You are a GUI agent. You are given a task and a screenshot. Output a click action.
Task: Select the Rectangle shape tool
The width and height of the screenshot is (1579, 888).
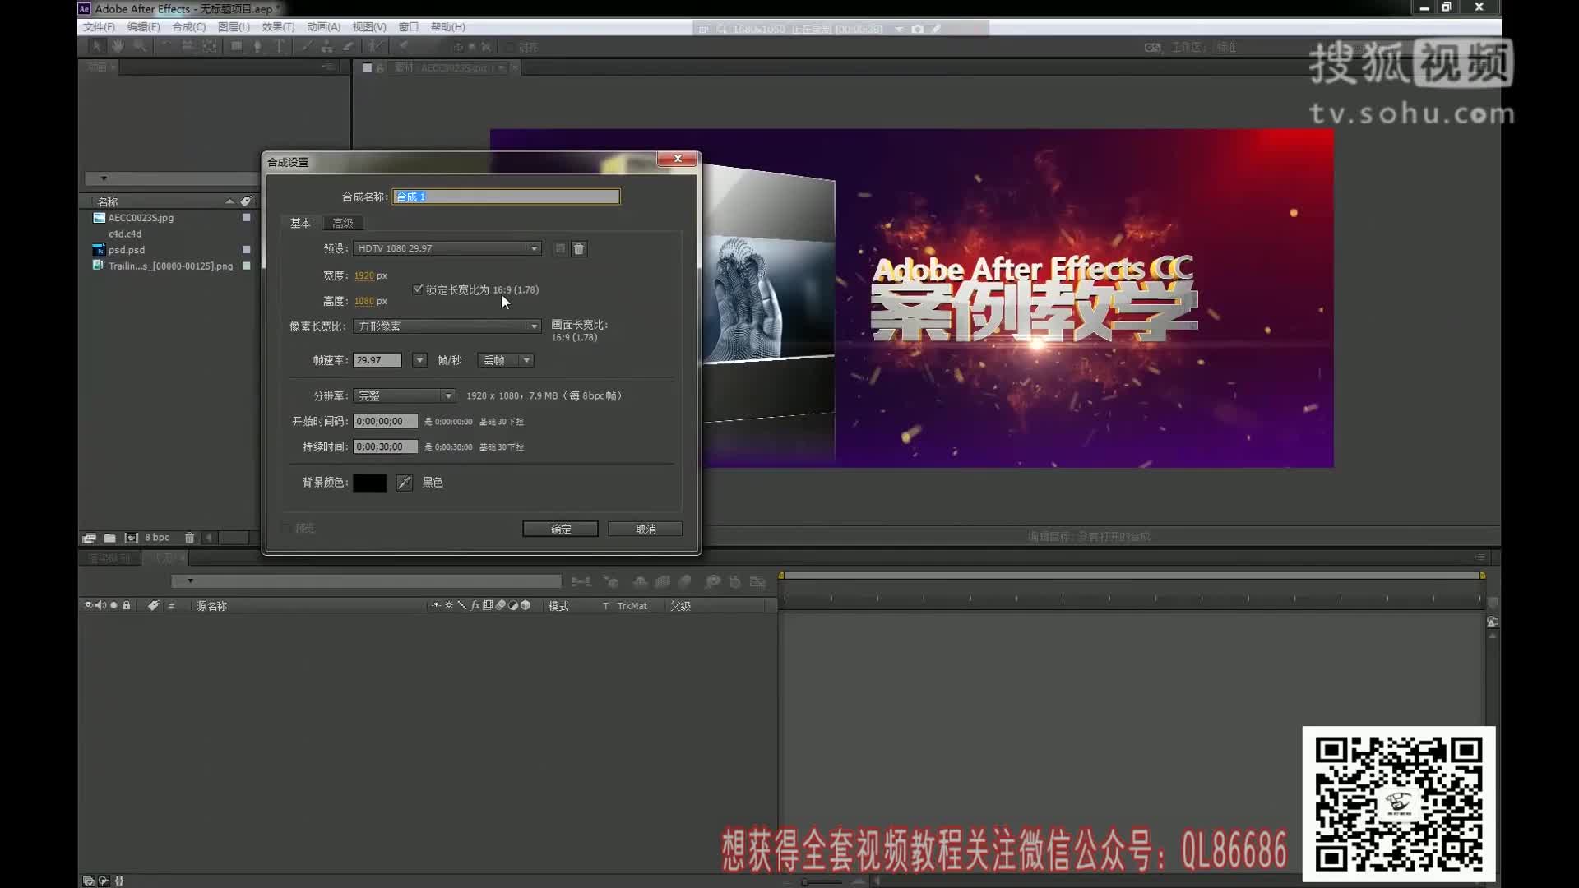pyautogui.click(x=237, y=46)
